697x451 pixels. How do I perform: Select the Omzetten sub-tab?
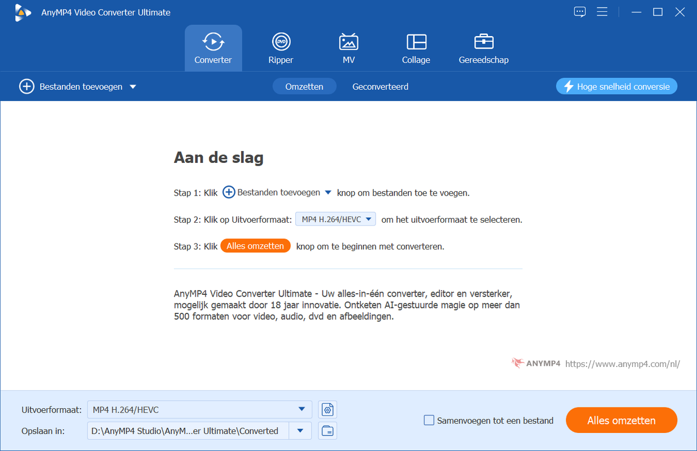tap(304, 86)
